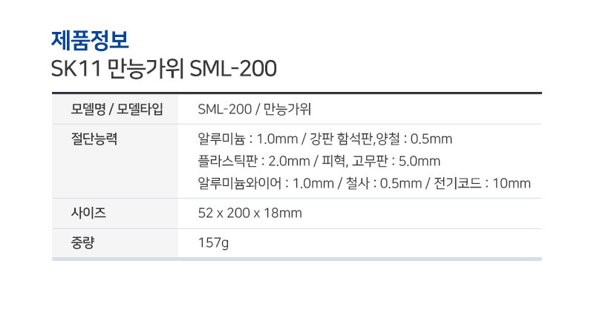Click the 알루미늄 : 1.0mm specification text
Viewport: 594px width, 315px height.
coord(248,139)
